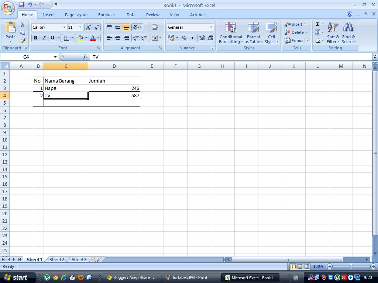Open the Number Format dropdown showing General
The width and height of the screenshot is (378, 283).
pyautogui.click(x=189, y=27)
